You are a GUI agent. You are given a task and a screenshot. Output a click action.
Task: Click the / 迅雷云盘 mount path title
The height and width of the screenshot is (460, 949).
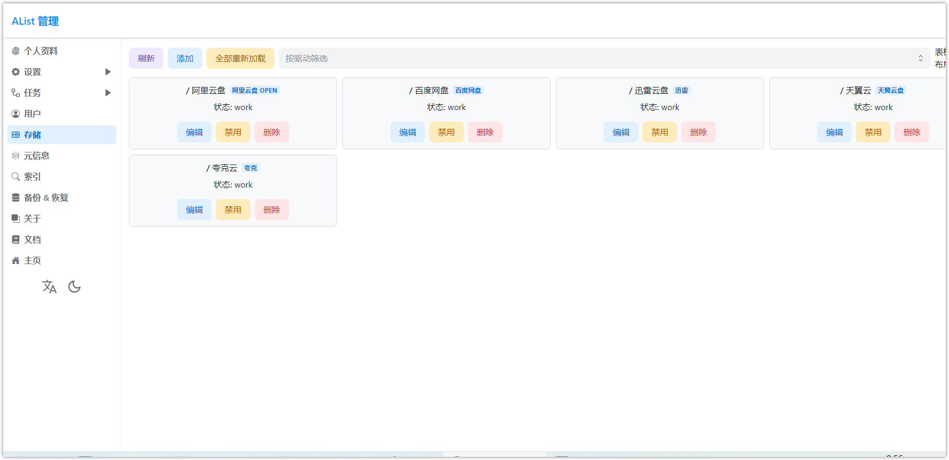click(x=649, y=91)
